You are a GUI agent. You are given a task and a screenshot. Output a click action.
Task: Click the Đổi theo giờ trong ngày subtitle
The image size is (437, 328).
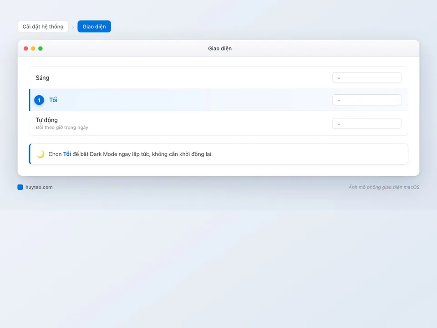coord(62,128)
